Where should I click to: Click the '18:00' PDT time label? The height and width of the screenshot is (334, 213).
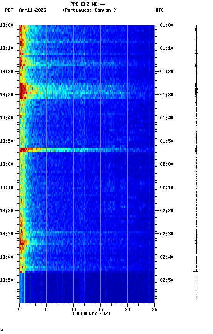pos(7,25)
